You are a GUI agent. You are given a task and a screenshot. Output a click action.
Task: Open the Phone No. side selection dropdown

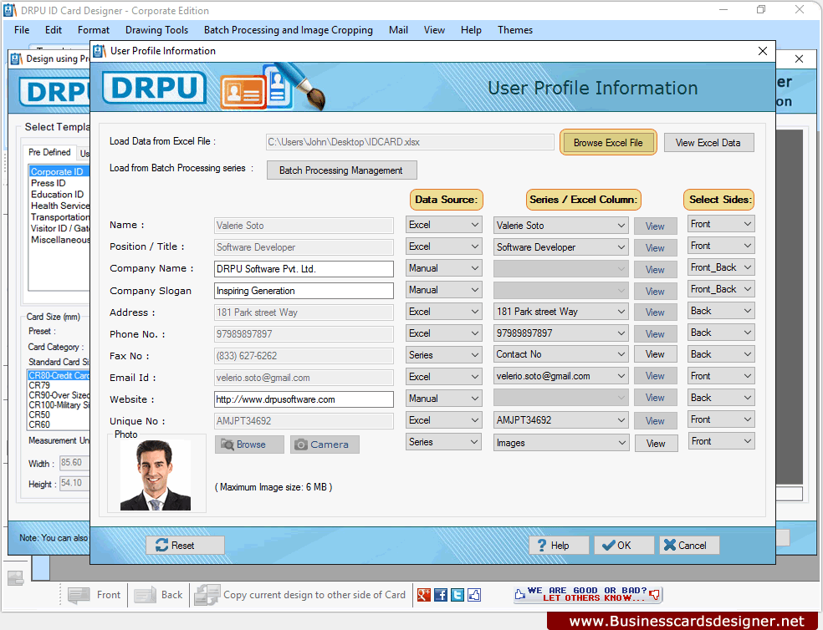(x=721, y=333)
